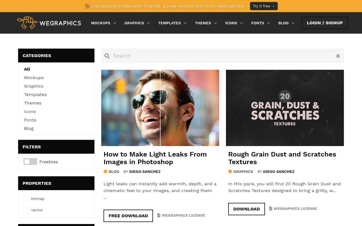The width and height of the screenshot is (362, 226).
Task: Select the Templates category in sidebar
Action: tap(35, 94)
